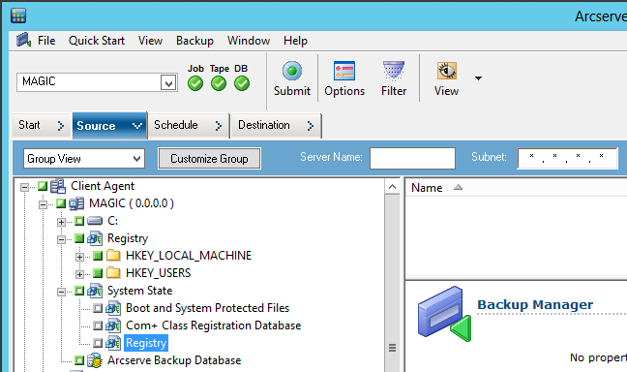The width and height of the screenshot is (627, 372).
Task: Sort by the Name column header
Action: (427, 188)
